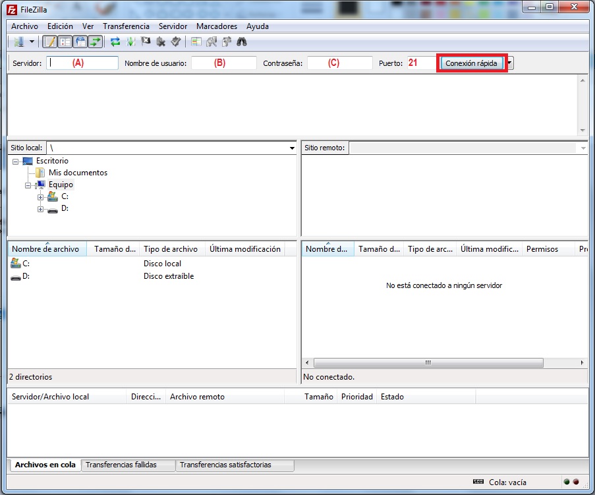Open the Site Manager icon
Image resolution: width=595 pixels, height=495 pixels.
tap(19, 42)
